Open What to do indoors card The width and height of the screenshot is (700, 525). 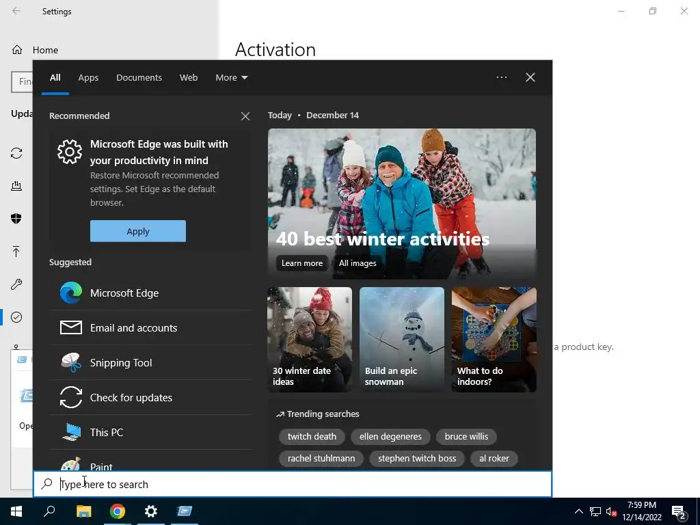click(x=494, y=340)
